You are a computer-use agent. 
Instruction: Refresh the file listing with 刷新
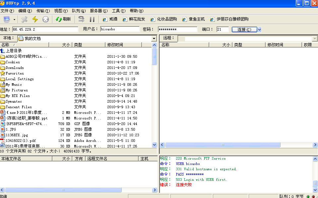point(63,19)
